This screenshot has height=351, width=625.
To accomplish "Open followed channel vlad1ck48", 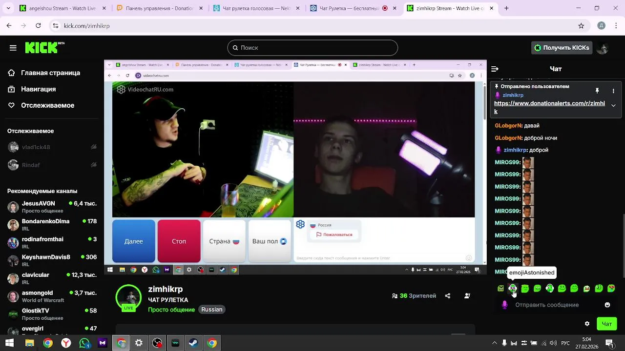I will pyautogui.click(x=52, y=147).
